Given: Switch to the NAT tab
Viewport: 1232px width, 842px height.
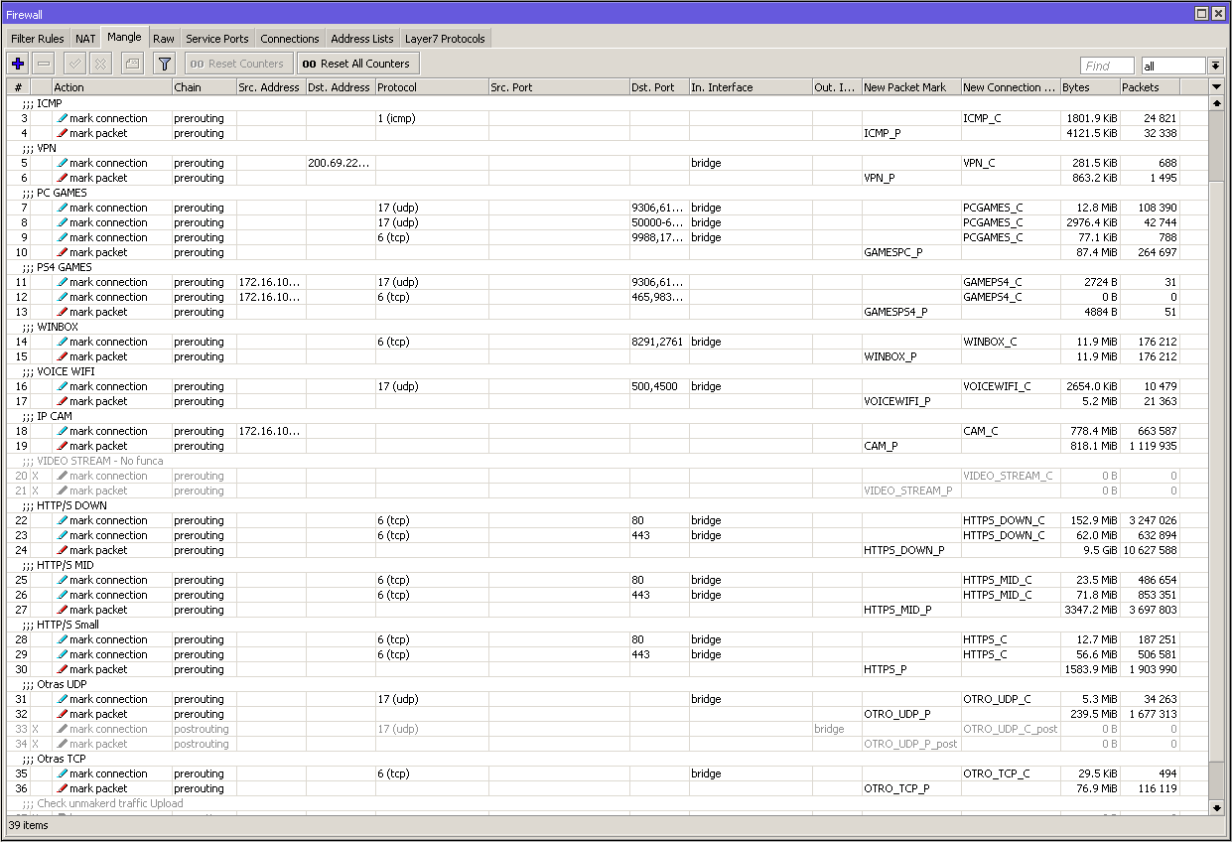Looking at the screenshot, I should click(x=86, y=39).
